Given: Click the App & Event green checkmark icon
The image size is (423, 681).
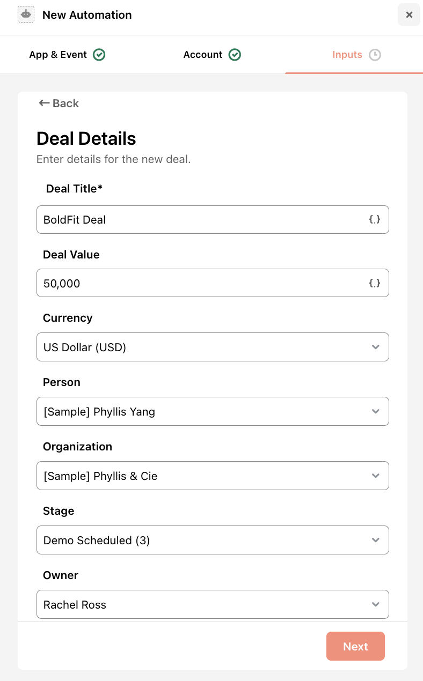Looking at the screenshot, I should [x=99, y=55].
